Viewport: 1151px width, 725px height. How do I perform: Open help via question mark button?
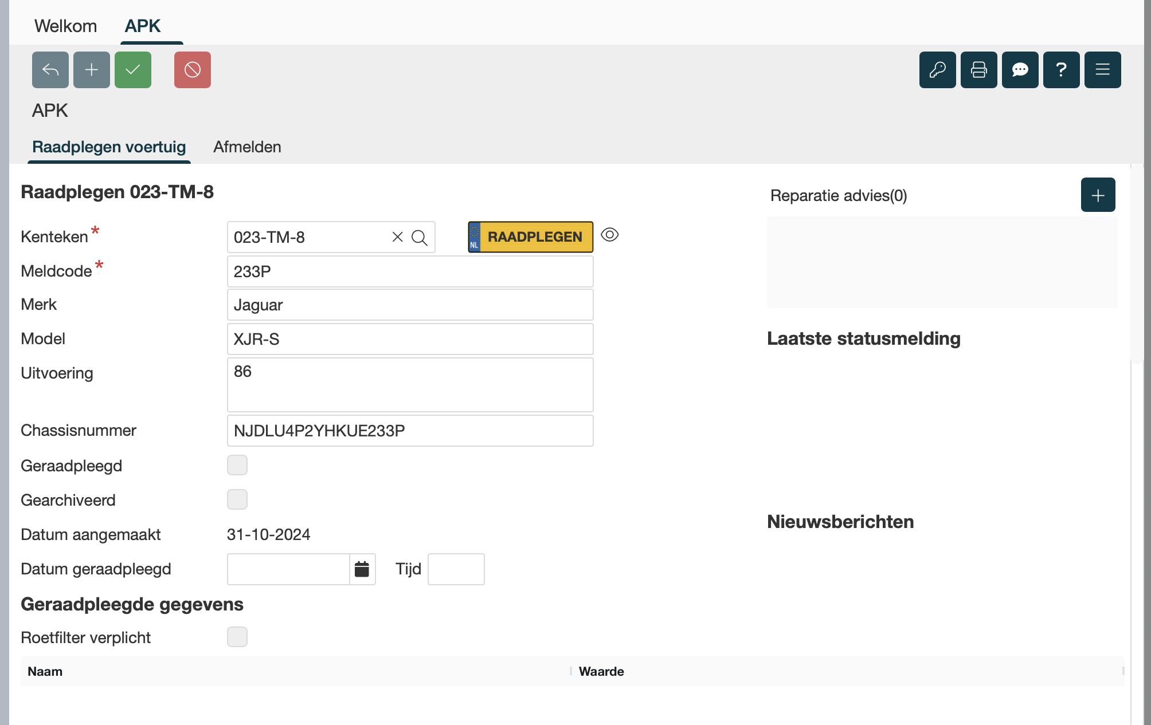point(1062,70)
